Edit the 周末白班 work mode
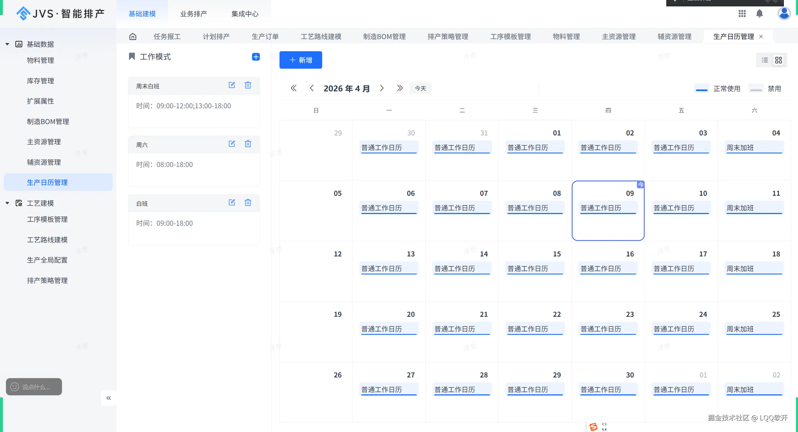This screenshot has width=798, height=432. [232, 85]
